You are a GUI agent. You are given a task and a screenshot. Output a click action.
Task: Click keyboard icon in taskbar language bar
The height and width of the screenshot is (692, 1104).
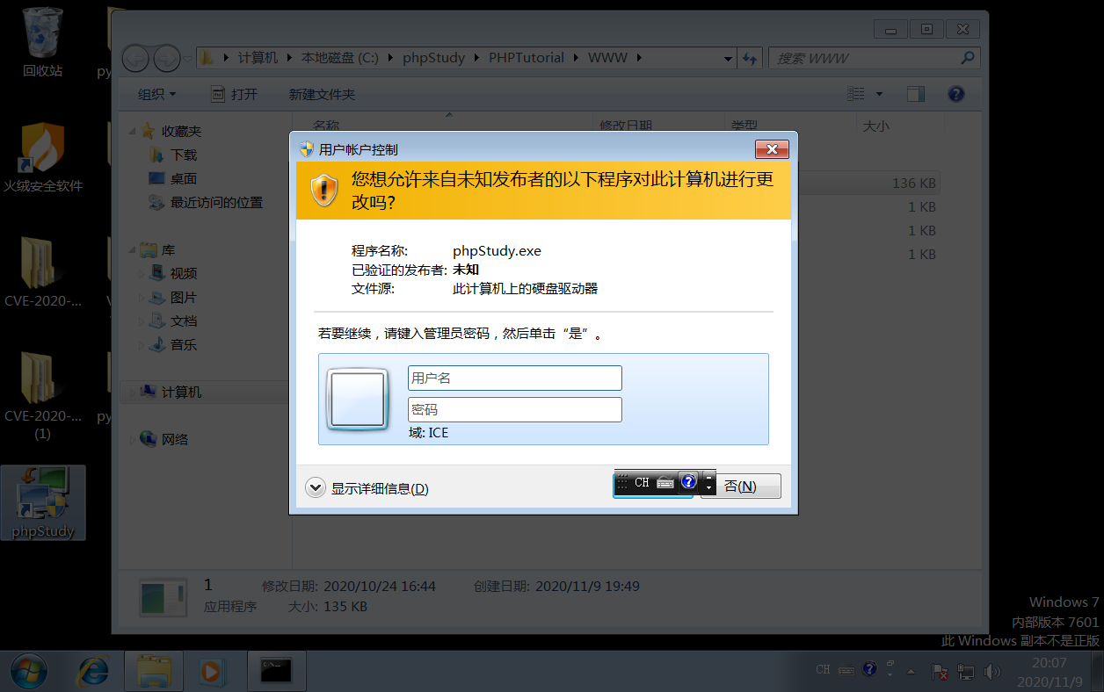(846, 670)
